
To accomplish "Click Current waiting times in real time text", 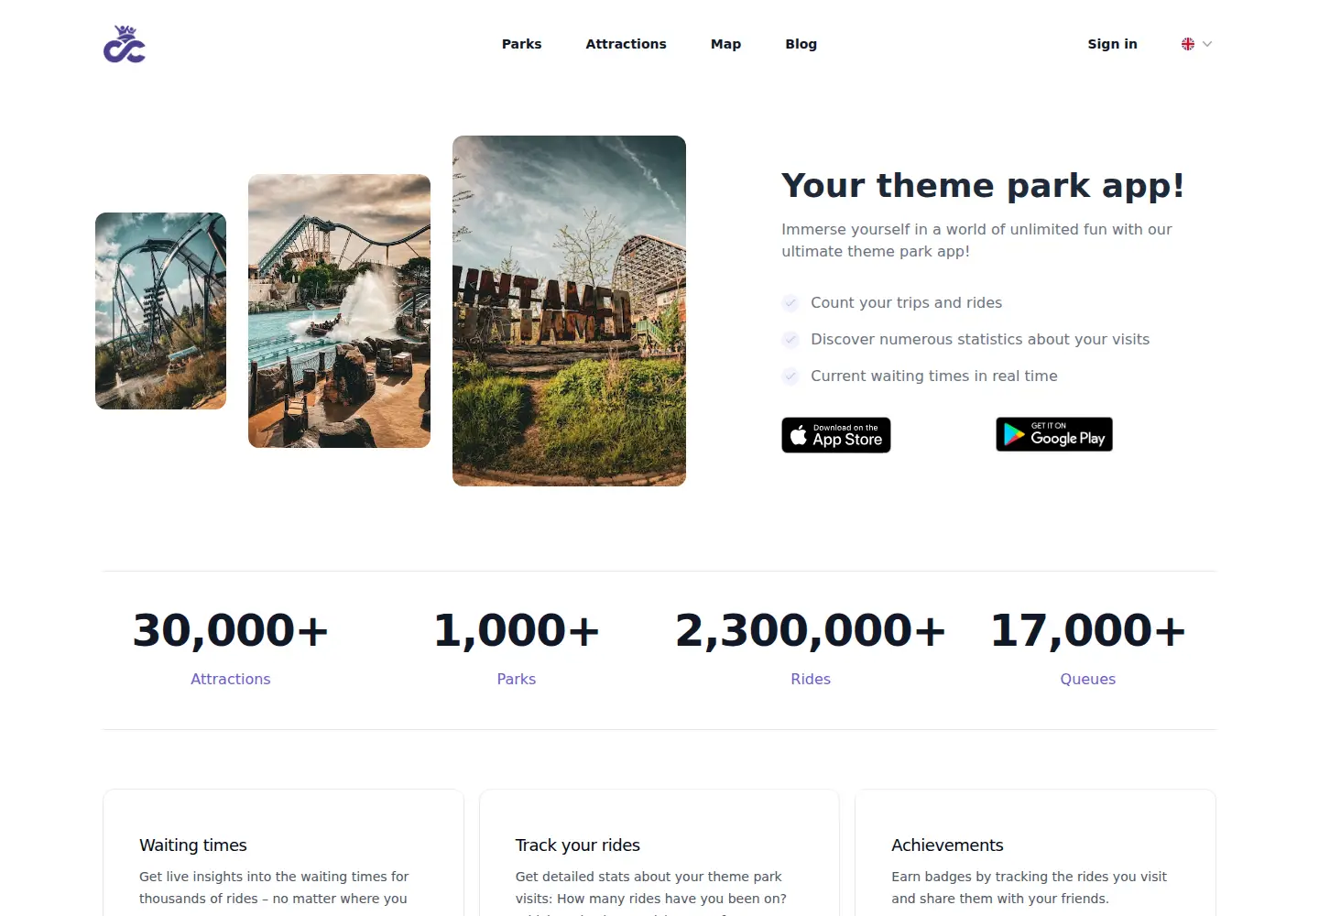I will pyautogui.click(x=934, y=376).
